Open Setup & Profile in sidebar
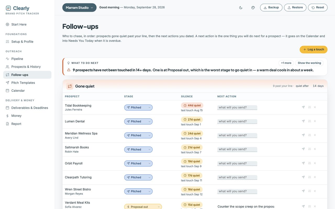The width and height of the screenshot is (335, 209). point(27,42)
